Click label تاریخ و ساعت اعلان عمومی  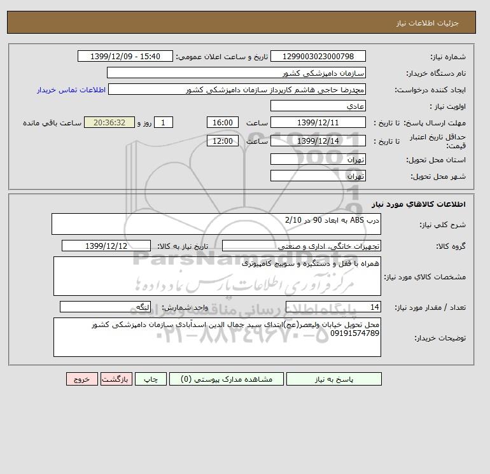point(222,57)
